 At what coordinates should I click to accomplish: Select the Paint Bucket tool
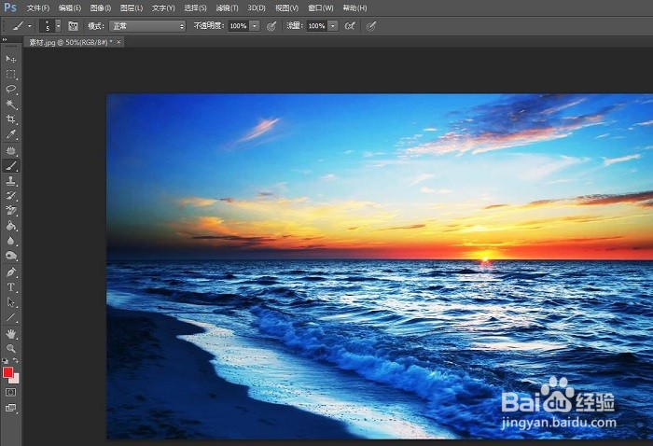pos(11,226)
